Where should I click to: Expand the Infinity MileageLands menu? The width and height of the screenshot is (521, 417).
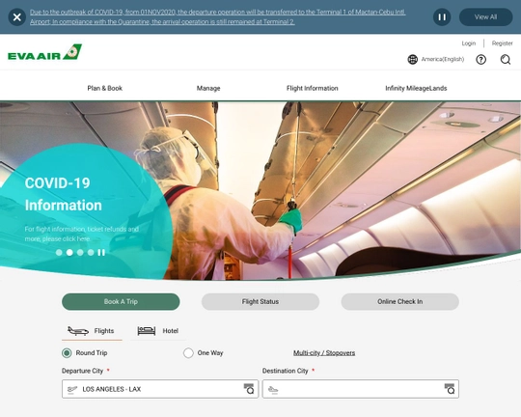[x=416, y=88]
